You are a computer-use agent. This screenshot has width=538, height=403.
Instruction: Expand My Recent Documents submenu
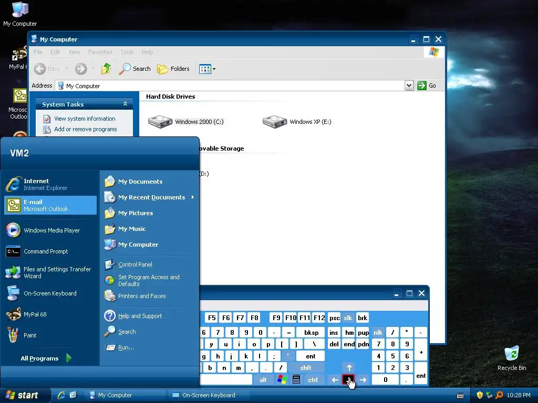[150, 197]
